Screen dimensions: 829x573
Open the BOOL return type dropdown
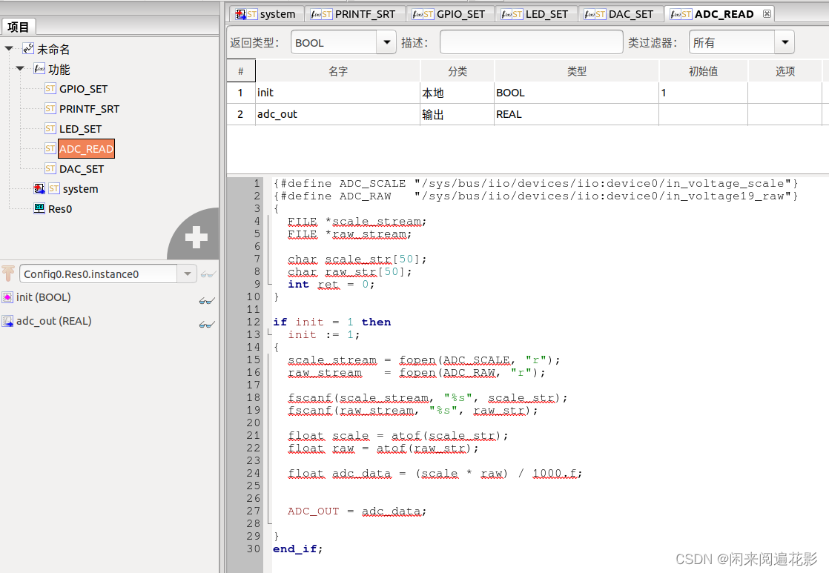coord(386,42)
